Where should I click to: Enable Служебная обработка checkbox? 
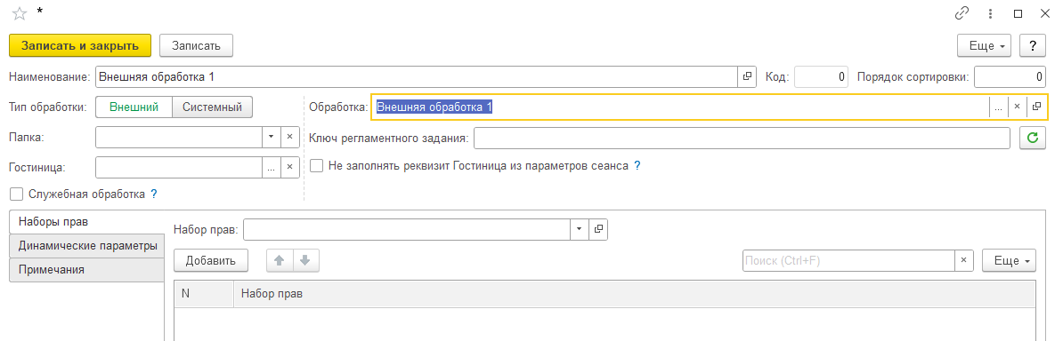point(17,194)
